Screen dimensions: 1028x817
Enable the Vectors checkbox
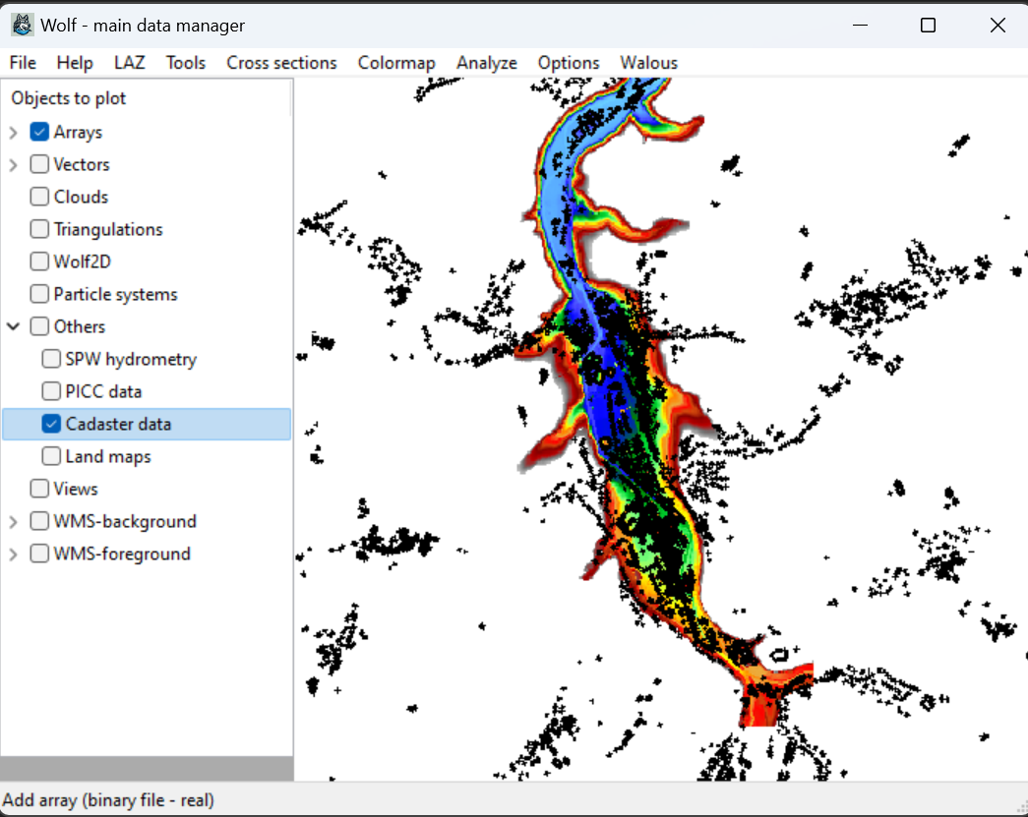point(39,164)
